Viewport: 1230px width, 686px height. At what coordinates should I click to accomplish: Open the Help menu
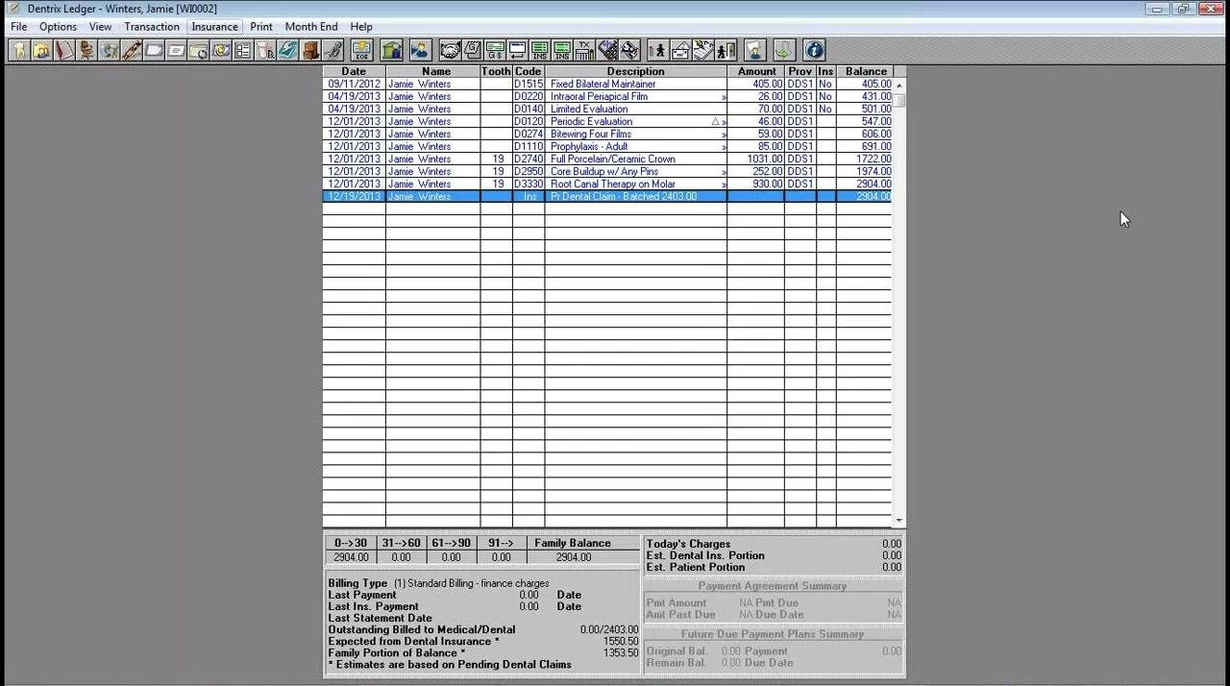click(x=361, y=27)
